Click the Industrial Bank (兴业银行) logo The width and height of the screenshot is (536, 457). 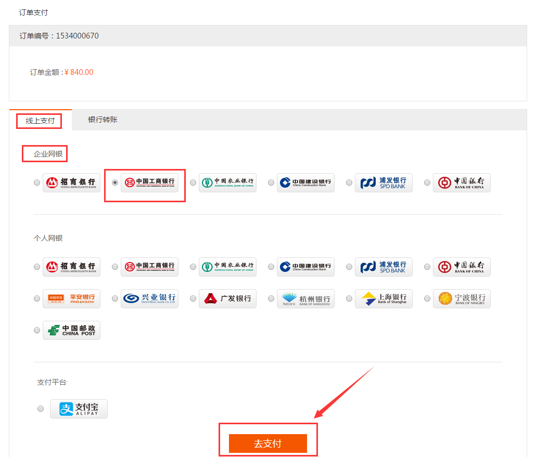pos(149,298)
